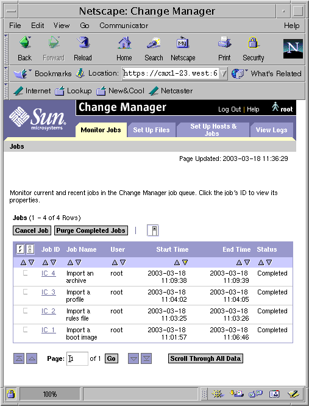Click the Cancel Job button
Viewport: 309px width, 406px height.
(x=32, y=230)
